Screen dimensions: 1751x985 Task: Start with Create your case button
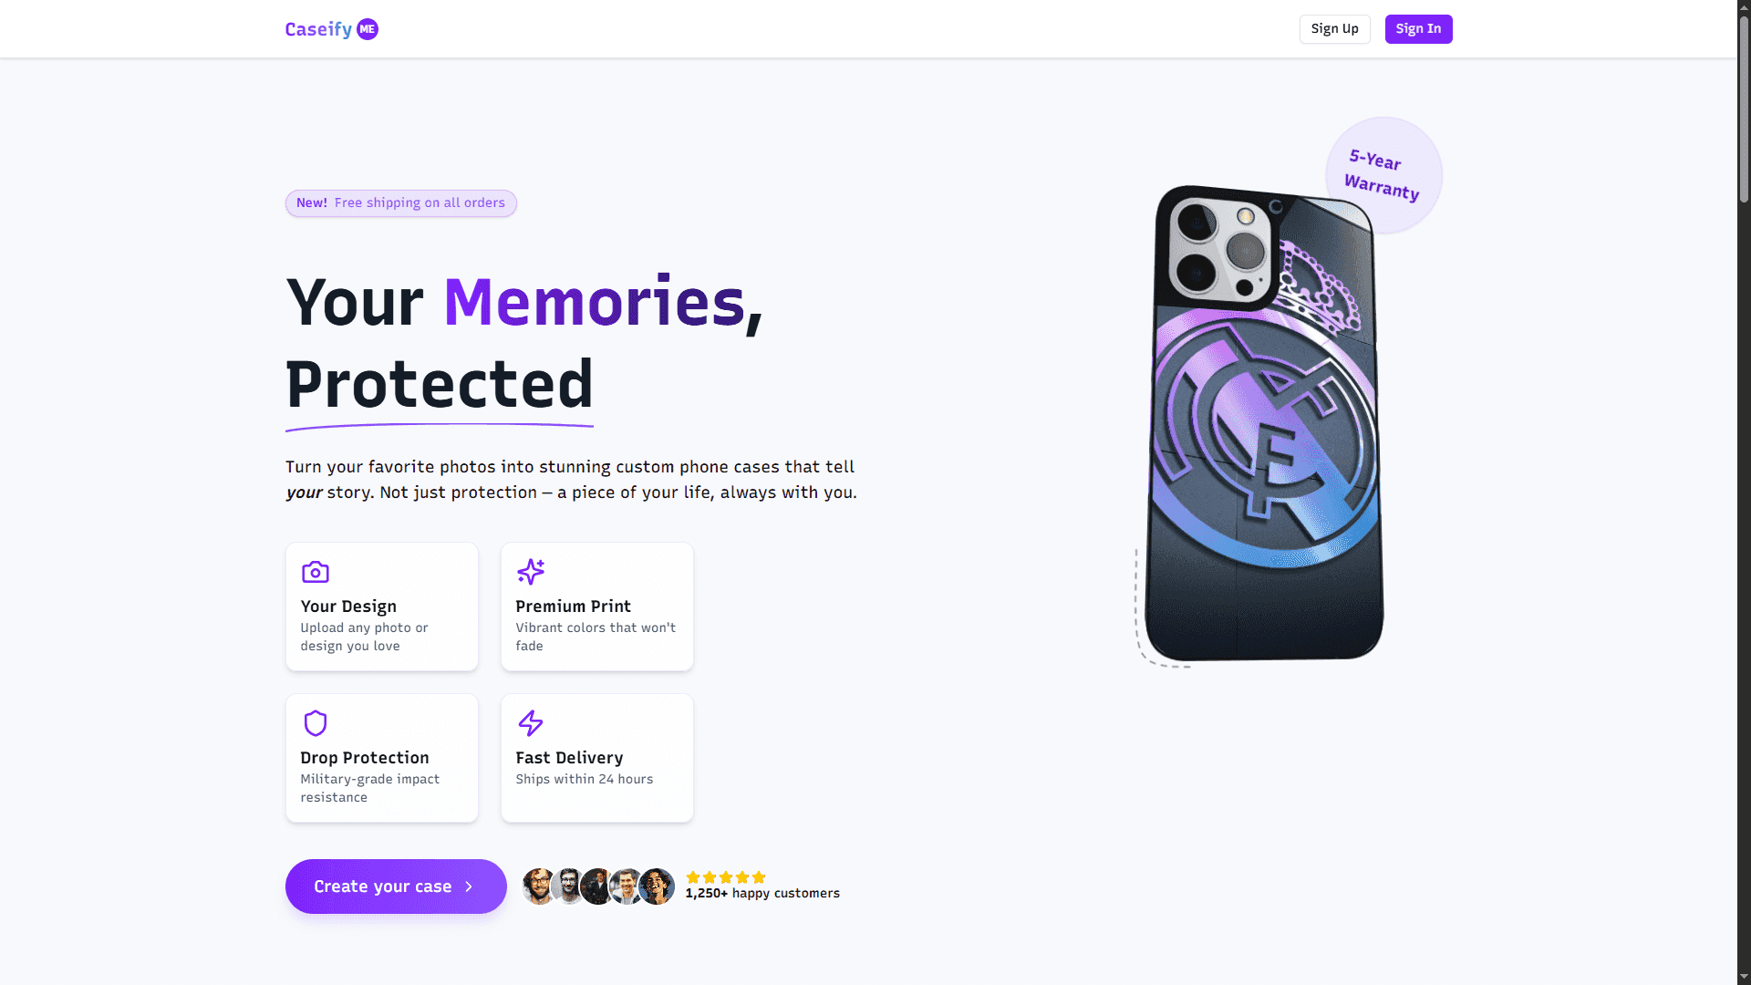[x=396, y=886]
